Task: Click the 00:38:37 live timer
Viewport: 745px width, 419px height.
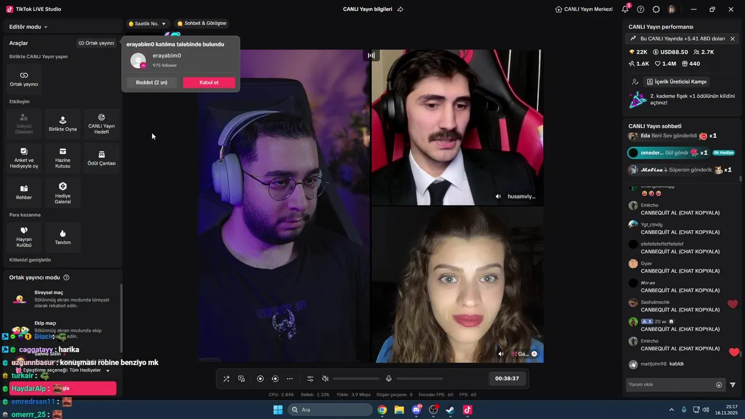Action: (507, 378)
